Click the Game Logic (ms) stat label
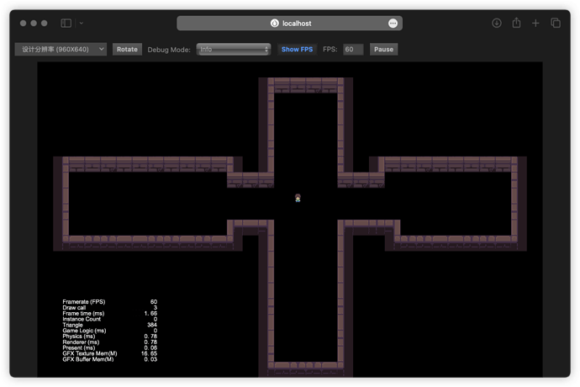The image size is (580, 387). [84, 331]
